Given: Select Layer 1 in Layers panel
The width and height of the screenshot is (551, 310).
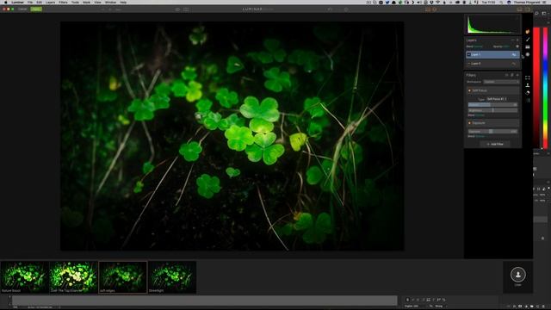Looking at the screenshot, I should [x=492, y=54].
